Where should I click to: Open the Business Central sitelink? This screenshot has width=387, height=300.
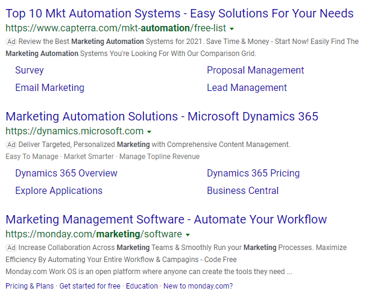[242, 191]
